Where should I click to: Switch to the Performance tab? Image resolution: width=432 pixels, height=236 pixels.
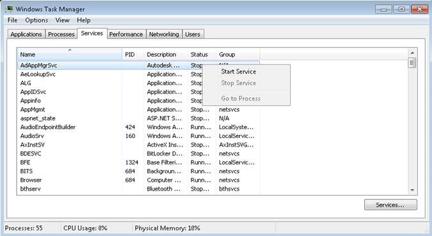click(x=126, y=34)
